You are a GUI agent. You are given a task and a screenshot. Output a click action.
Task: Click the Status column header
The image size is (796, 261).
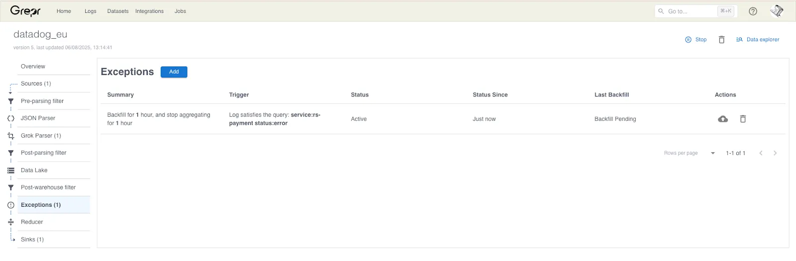point(360,95)
